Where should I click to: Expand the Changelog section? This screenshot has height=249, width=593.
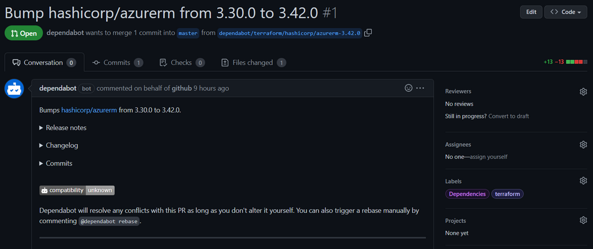point(59,145)
